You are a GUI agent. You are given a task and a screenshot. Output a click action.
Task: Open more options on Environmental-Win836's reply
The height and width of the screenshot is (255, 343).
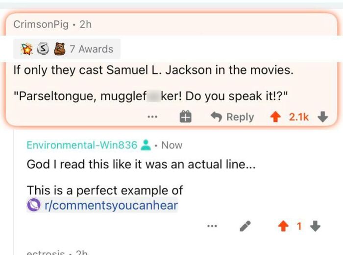tap(212, 226)
